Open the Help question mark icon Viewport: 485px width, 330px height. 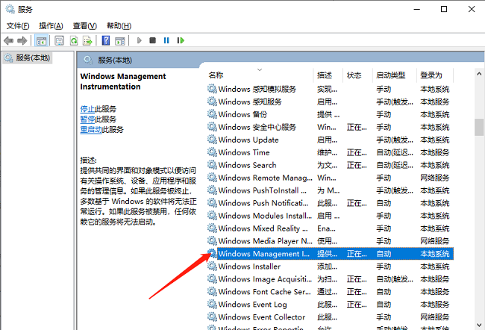tap(106, 40)
